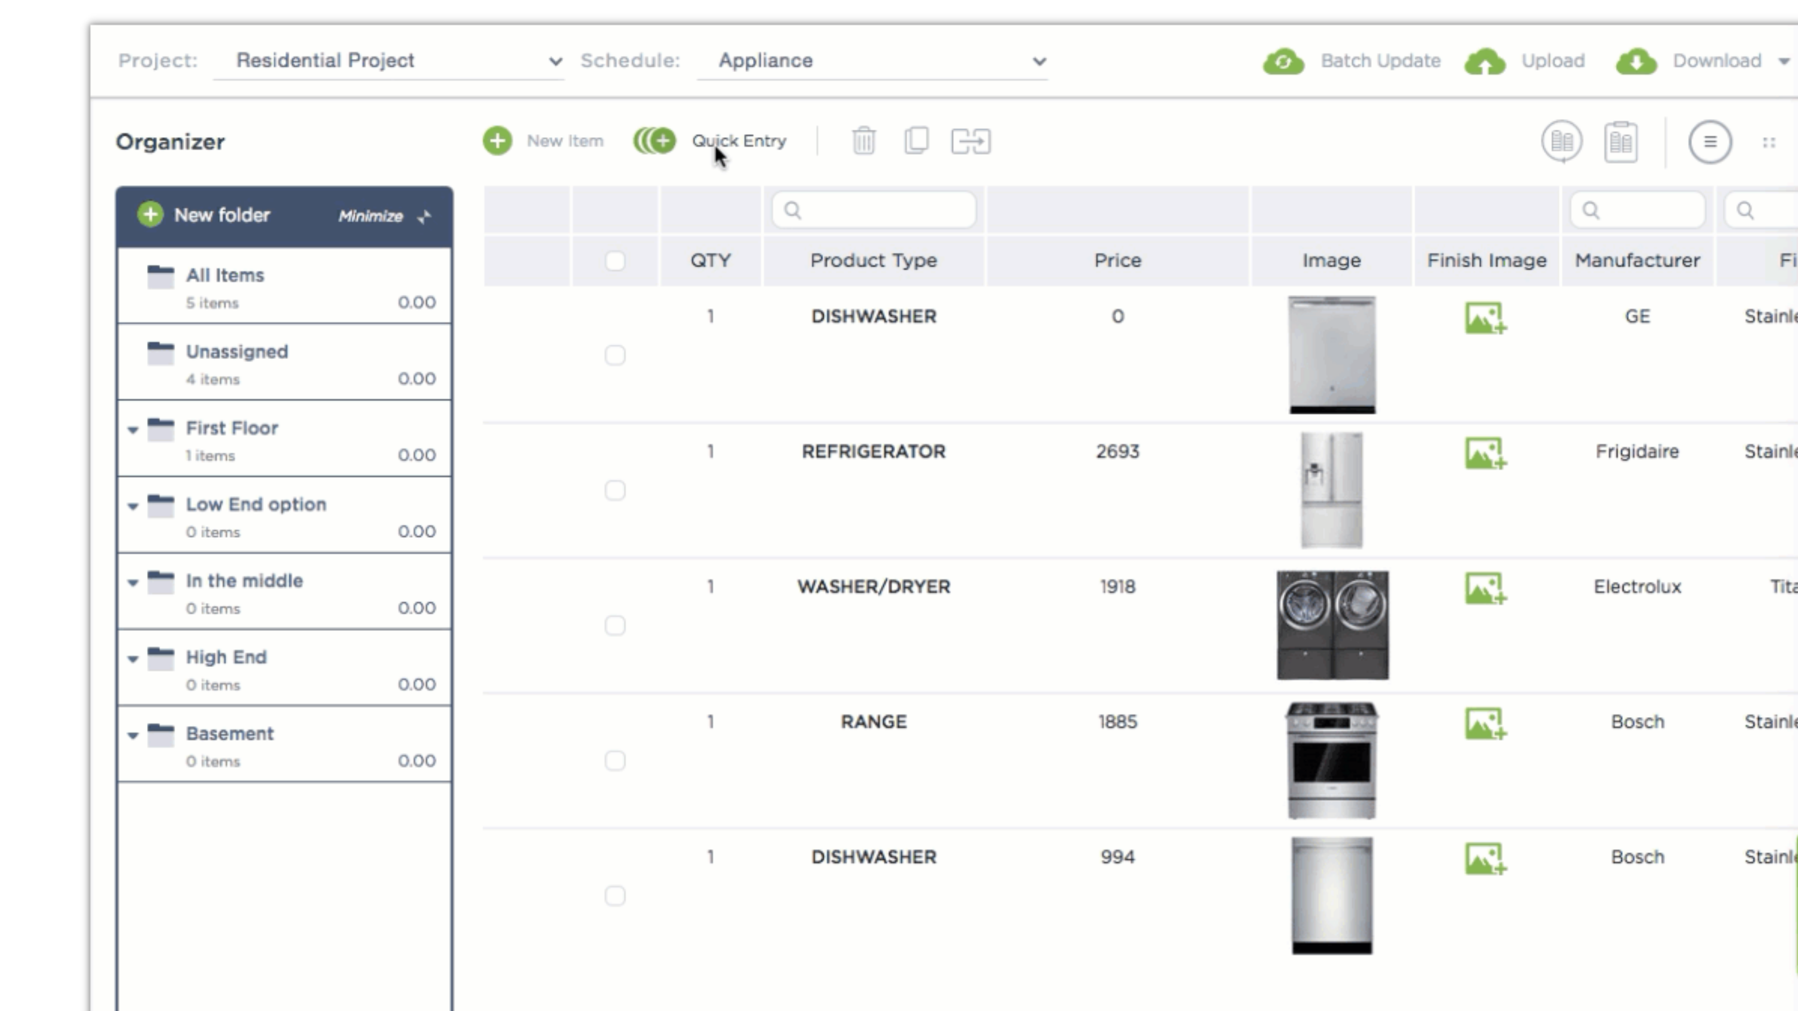Viewport: 1798px width, 1011px height.
Task: Add finish image for Bosch range
Action: pos(1485,724)
